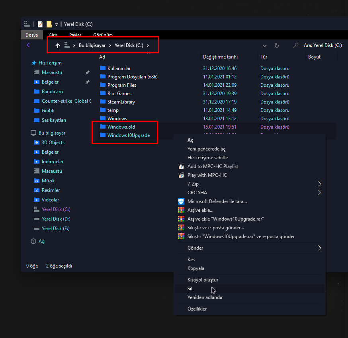Screen dimensions: 348x338
Task: Click the up-one-level arrow
Action: click(58, 45)
